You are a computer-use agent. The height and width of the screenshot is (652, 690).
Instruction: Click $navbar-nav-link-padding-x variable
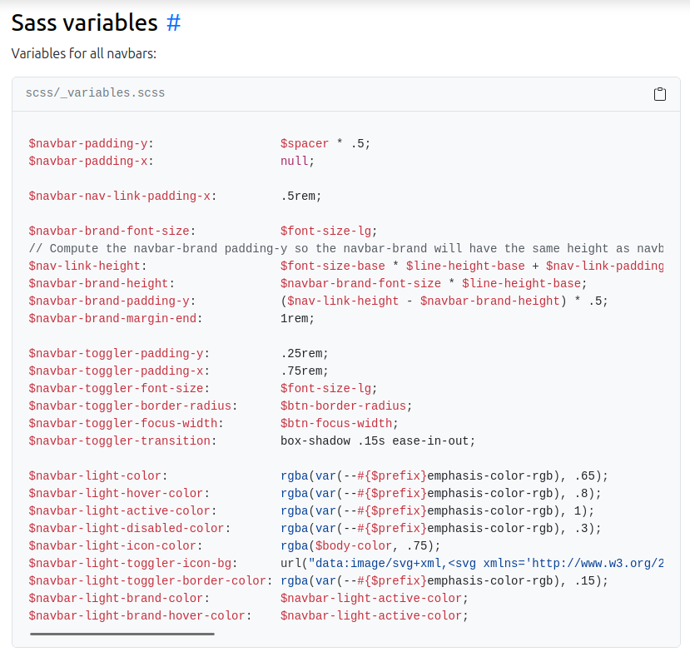point(120,196)
